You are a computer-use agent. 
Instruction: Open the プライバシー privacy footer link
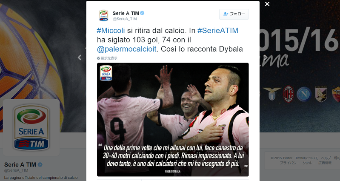289,163
